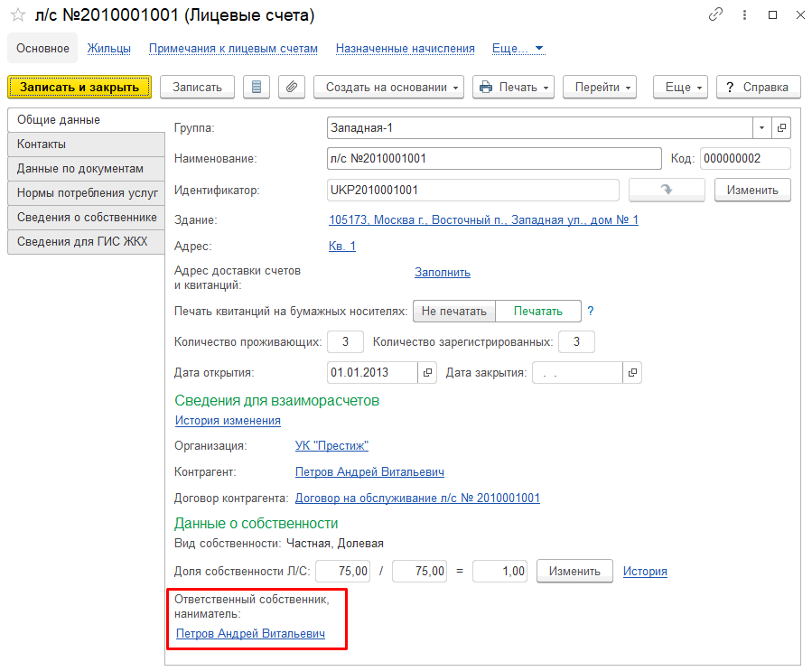This screenshot has height=671, width=812.
Task: Select the Не печатать option
Action: pos(454,312)
